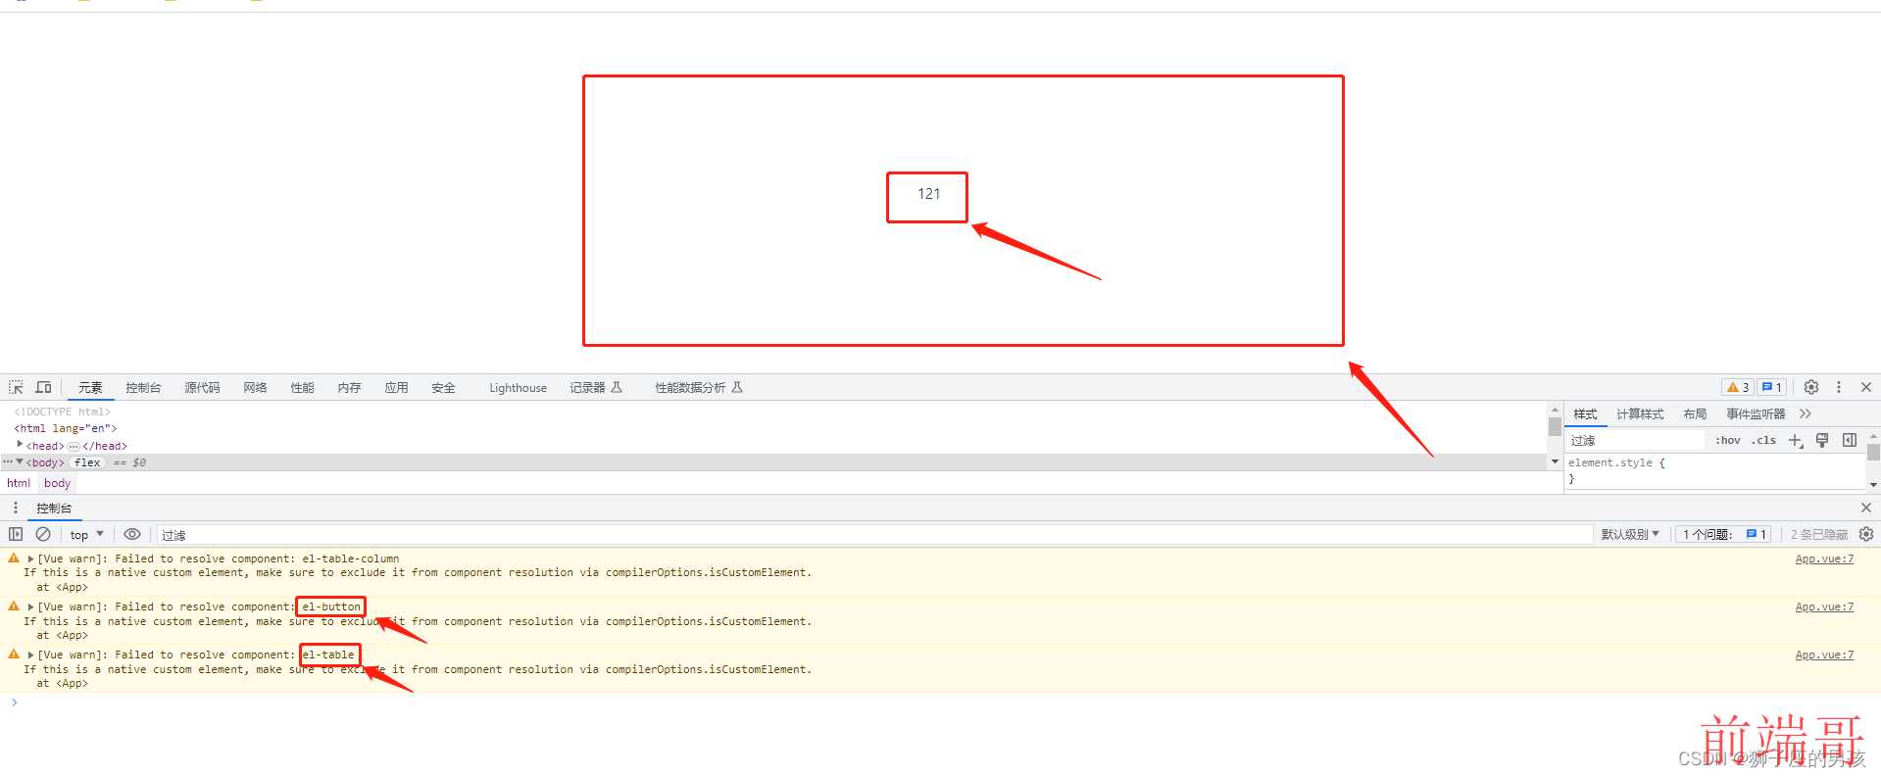Collapse the <body> element node
Viewport: 1881px width, 777px height.
[x=20, y=461]
